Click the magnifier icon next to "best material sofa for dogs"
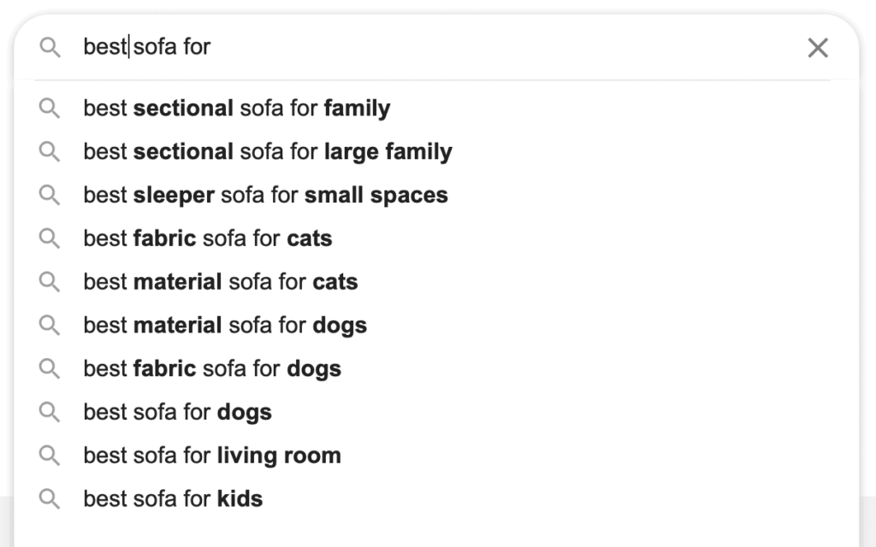The image size is (876, 547). coord(50,326)
